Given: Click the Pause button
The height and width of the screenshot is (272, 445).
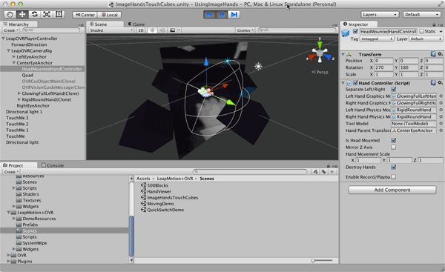Looking at the screenshot, I should pos(222,15).
